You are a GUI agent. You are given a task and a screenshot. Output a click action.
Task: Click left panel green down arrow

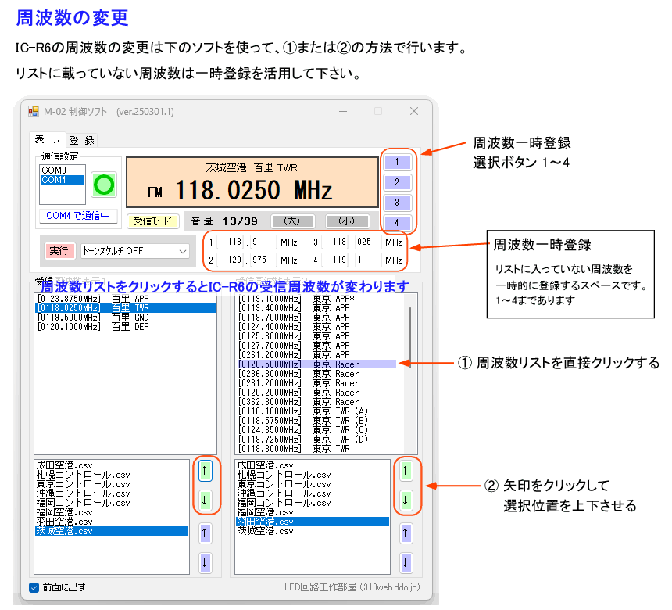(x=204, y=499)
